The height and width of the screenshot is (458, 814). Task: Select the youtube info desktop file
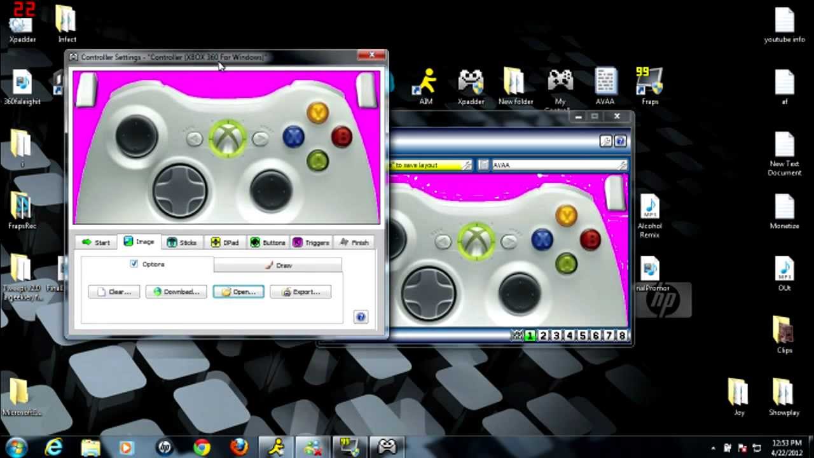785,25
